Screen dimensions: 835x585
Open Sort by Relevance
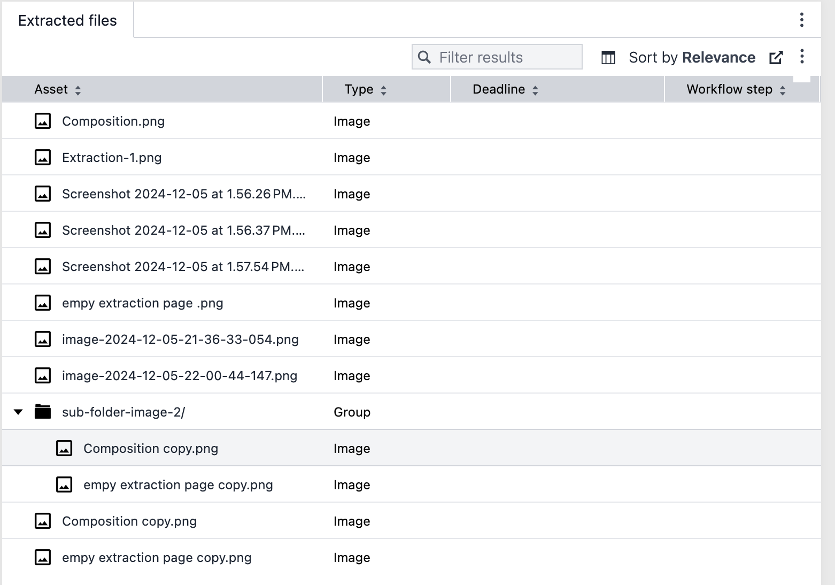(x=692, y=57)
